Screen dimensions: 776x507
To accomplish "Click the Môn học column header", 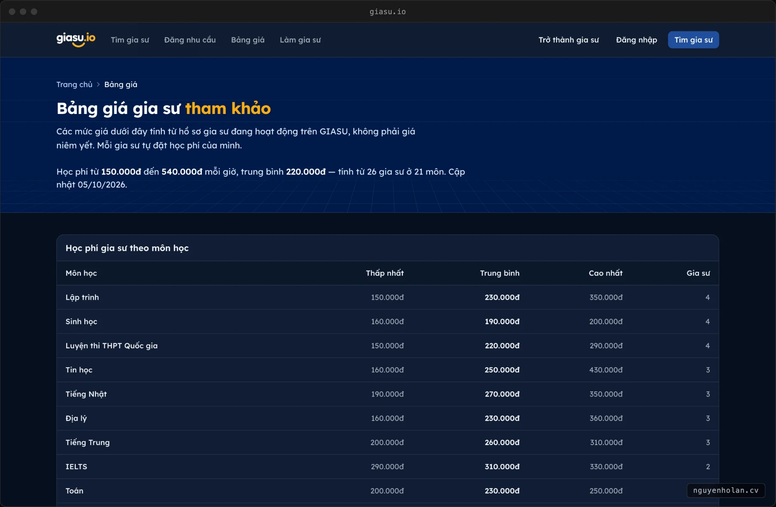I will (x=81, y=273).
